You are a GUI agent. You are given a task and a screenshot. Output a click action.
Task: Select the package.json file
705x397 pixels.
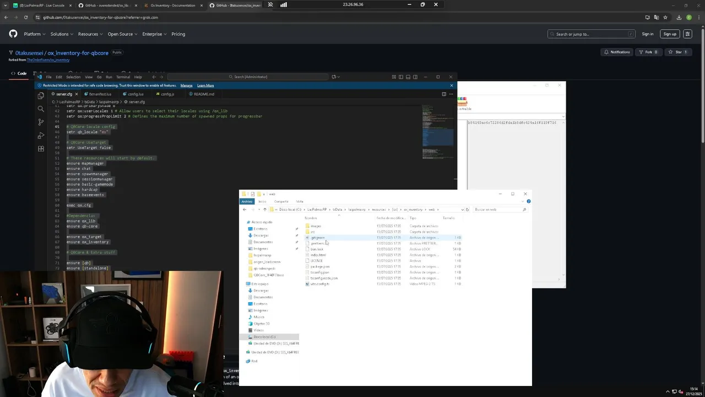pyautogui.click(x=319, y=266)
